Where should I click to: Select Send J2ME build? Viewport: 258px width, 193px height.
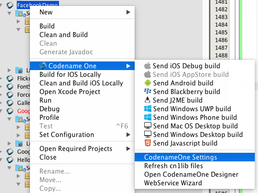pyautogui.click(x=195, y=100)
